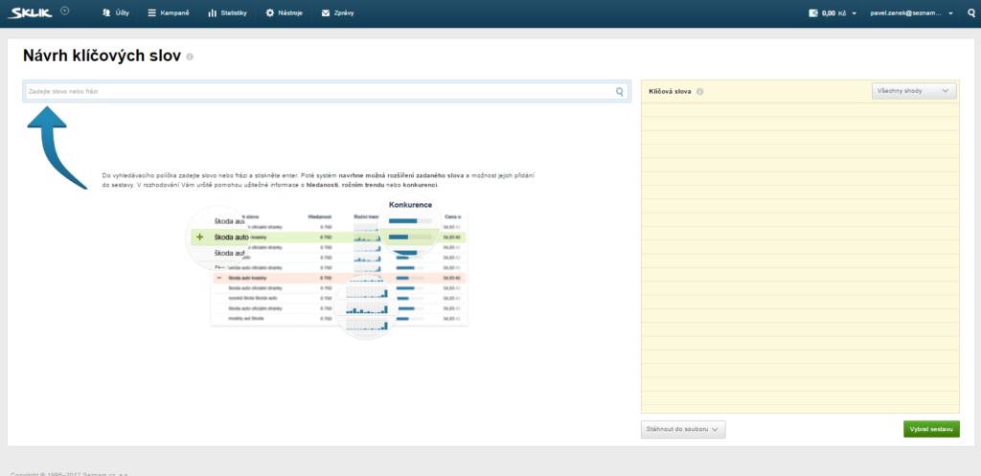Screen dimensions: 981x476
Task: Click the circular icon beside Sklik logo
Action: 64,11
